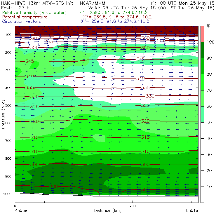Select the colorbar '100' value label

tap(211, 42)
